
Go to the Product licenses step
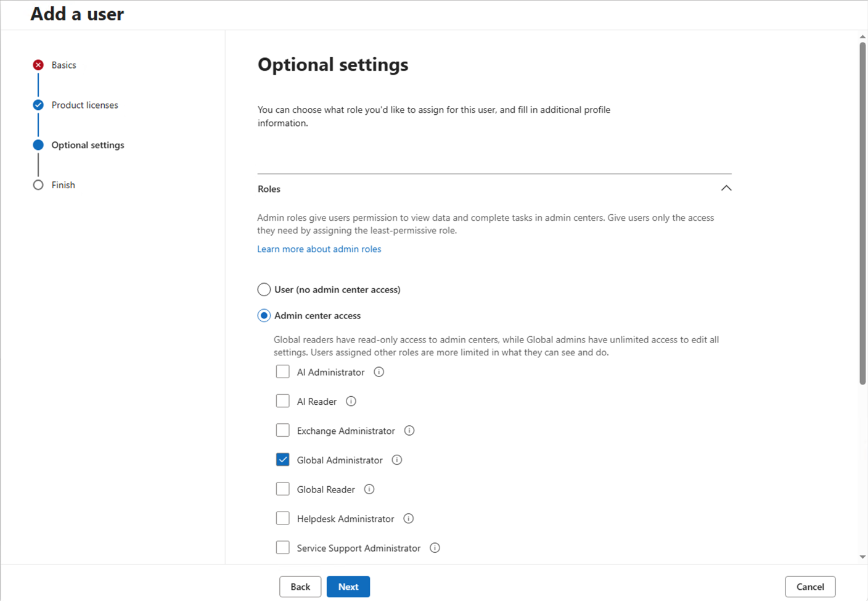85,105
